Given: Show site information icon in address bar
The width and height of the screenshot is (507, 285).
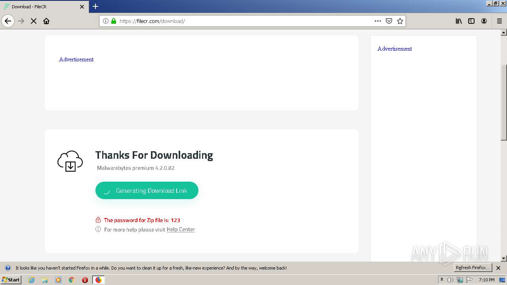Looking at the screenshot, I should coord(106,21).
